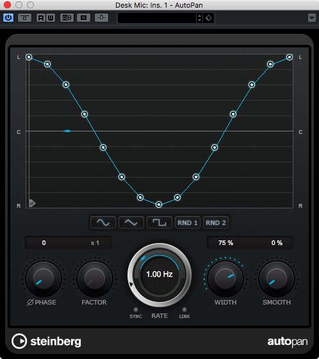Enable Read automation (R) button

coord(41,18)
